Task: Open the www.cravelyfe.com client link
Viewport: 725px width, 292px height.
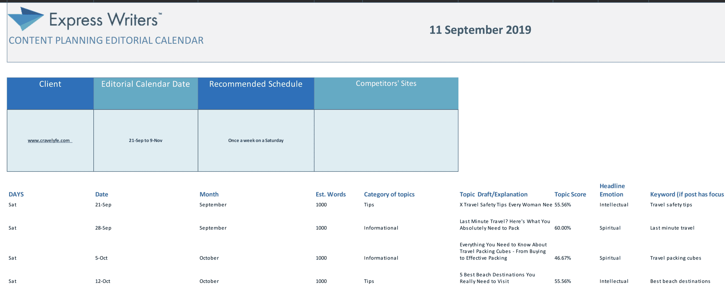Action: [50, 140]
